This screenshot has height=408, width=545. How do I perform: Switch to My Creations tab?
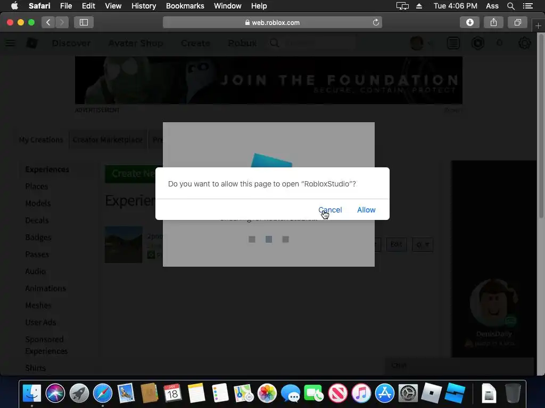tap(41, 140)
